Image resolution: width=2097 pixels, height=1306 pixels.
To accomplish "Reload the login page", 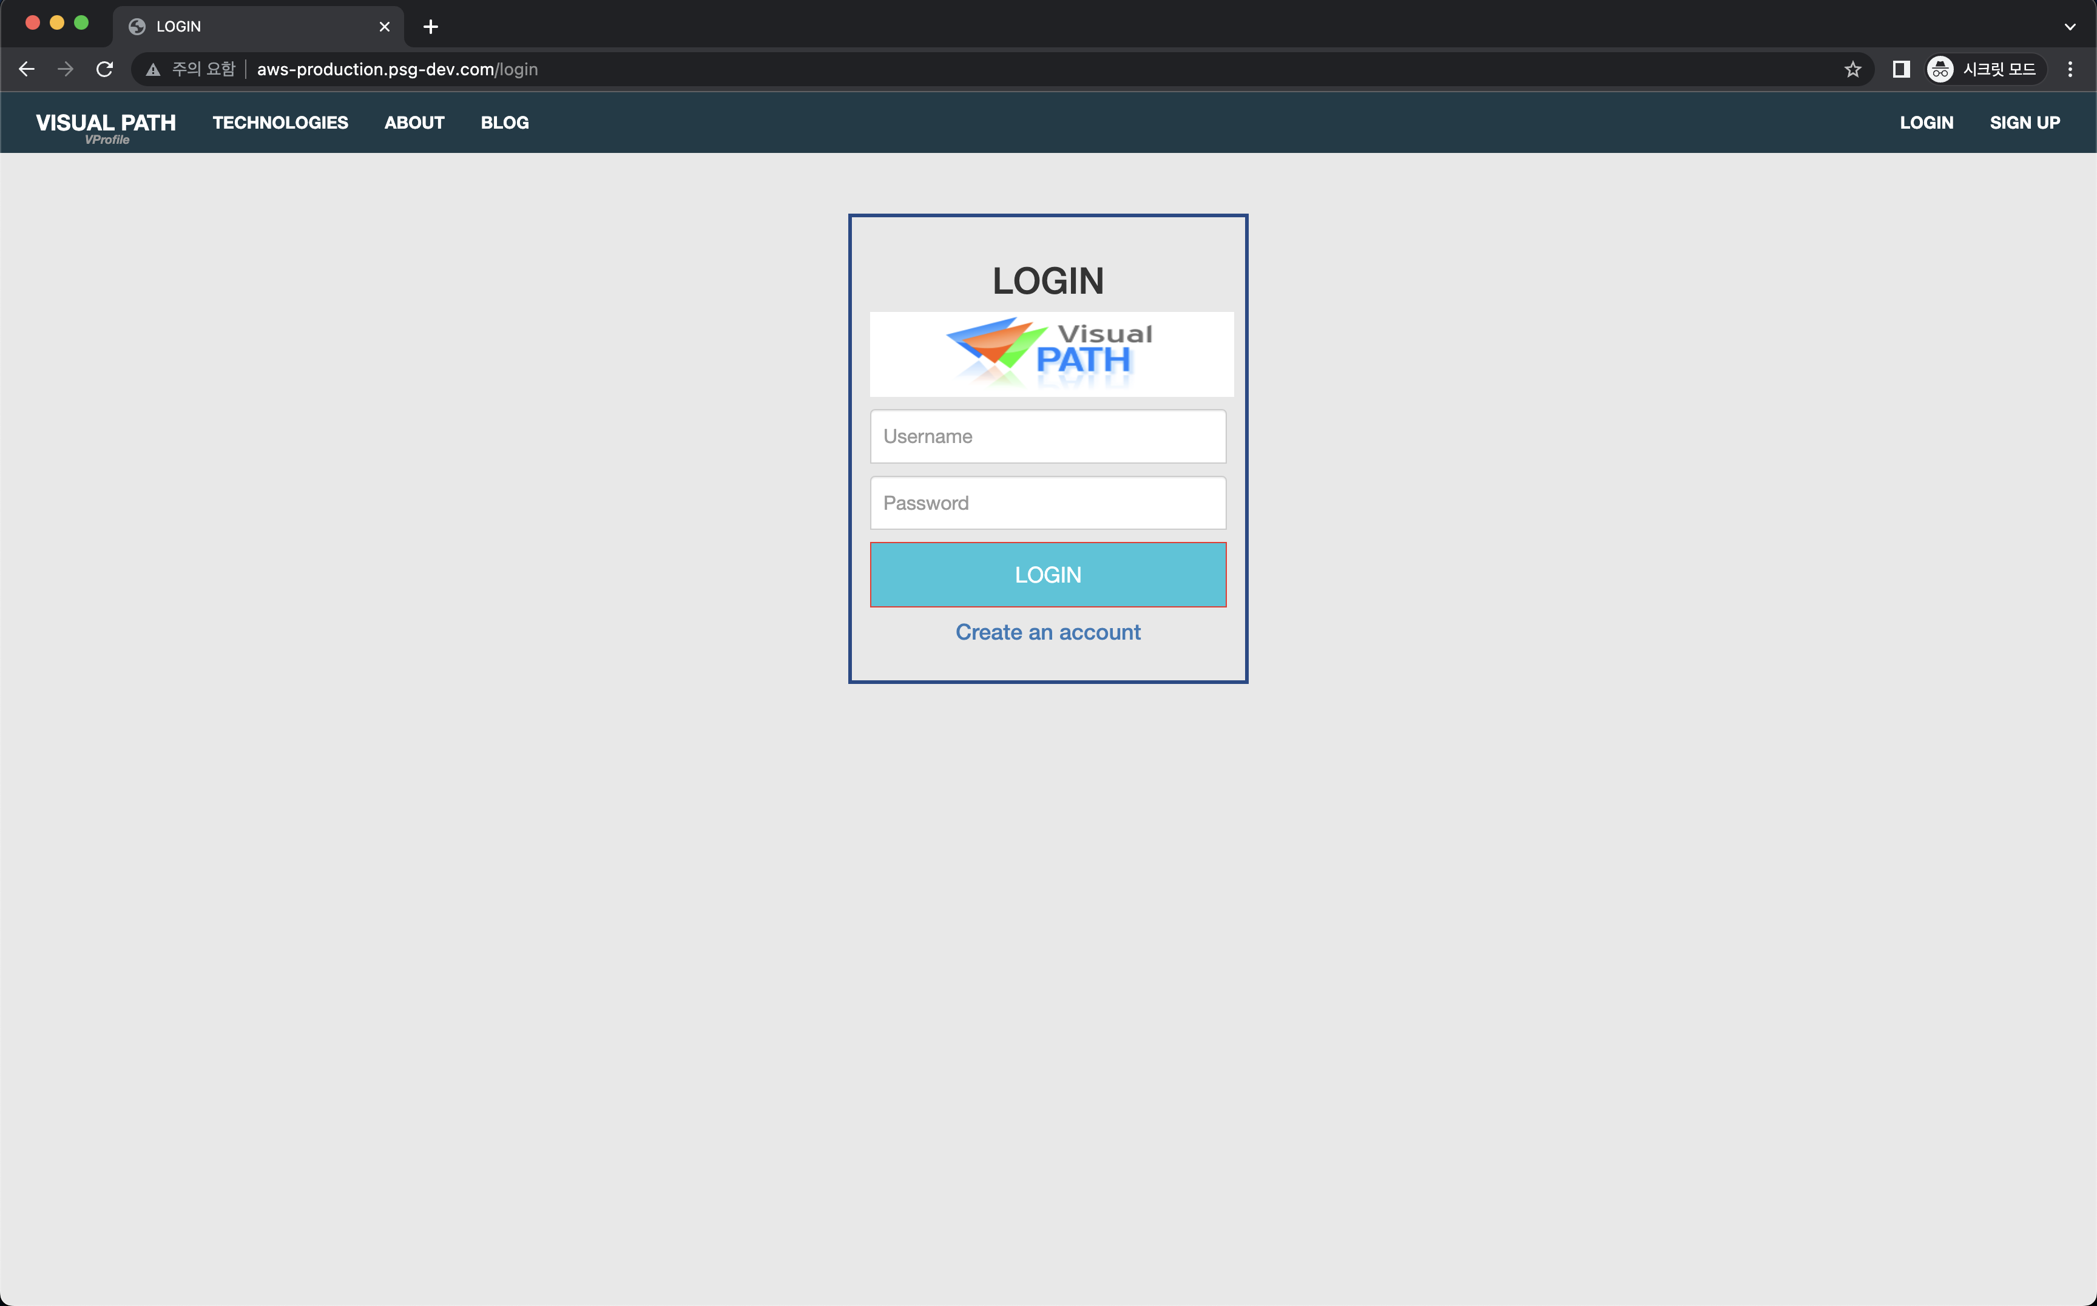I will [104, 69].
